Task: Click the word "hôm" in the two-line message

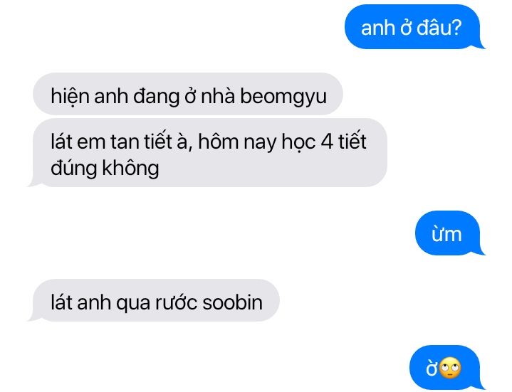Action: coord(218,142)
